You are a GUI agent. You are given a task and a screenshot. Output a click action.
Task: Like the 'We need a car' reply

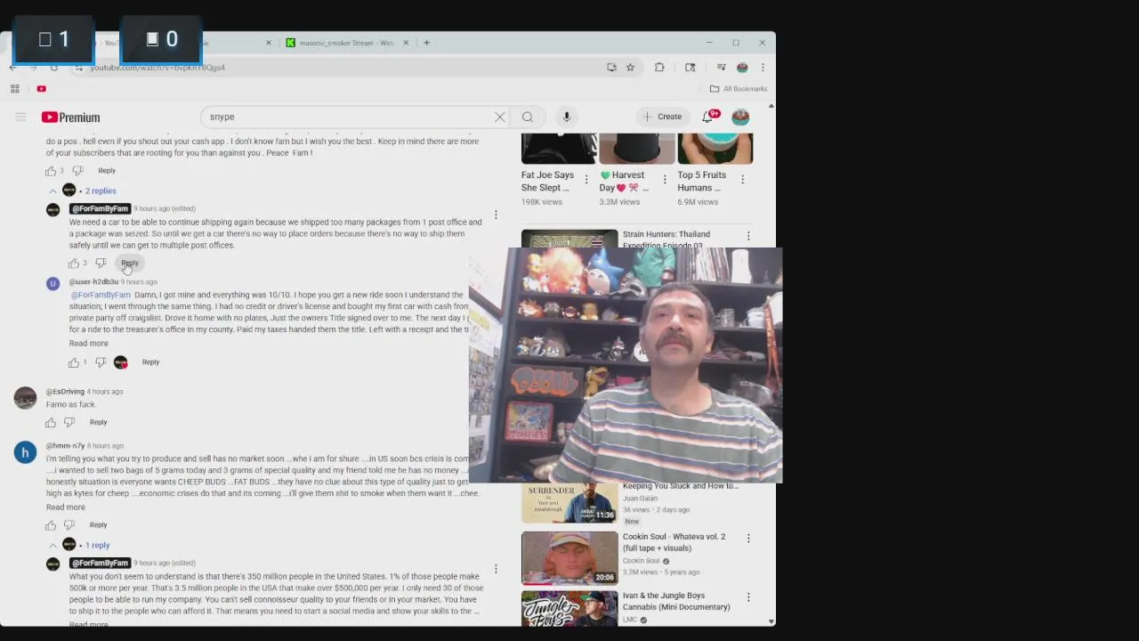point(74,264)
